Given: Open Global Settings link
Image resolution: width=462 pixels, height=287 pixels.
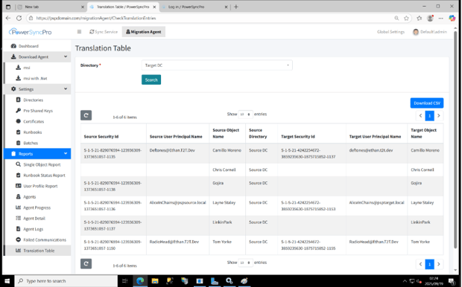Looking at the screenshot, I should pyautogui.click(x=390, y=32).
